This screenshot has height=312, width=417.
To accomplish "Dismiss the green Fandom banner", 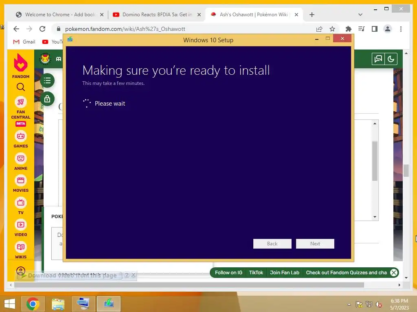I will [394, 273].
